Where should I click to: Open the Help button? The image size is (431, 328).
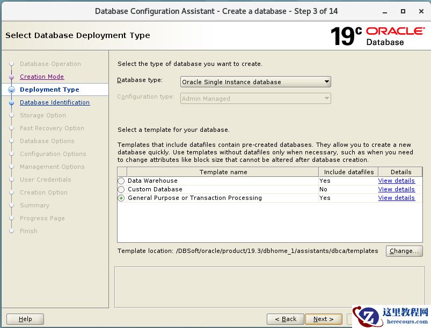point(25,319)
